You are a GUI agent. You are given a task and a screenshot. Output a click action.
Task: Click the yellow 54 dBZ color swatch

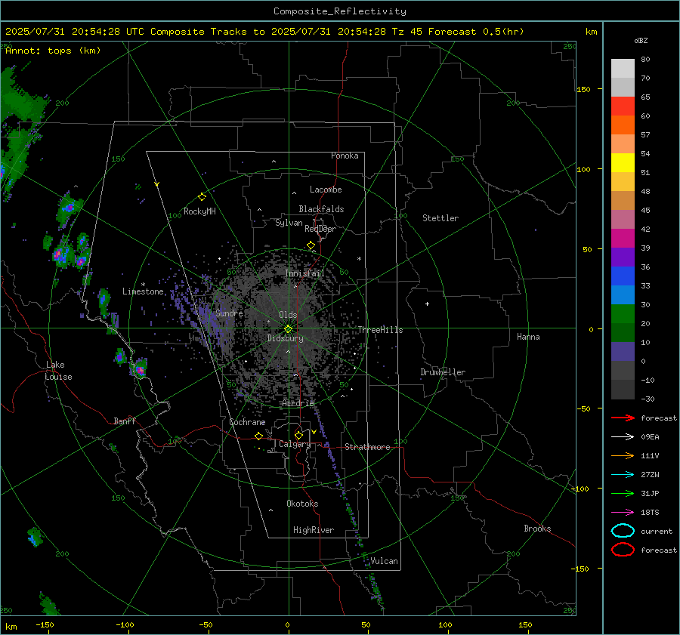click(623, 163)
